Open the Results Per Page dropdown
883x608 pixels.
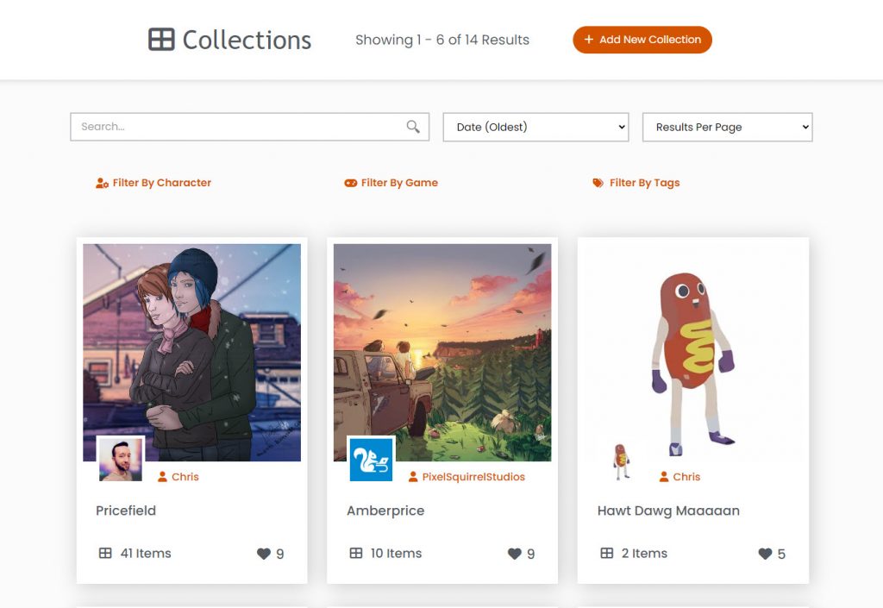(727, 127)
